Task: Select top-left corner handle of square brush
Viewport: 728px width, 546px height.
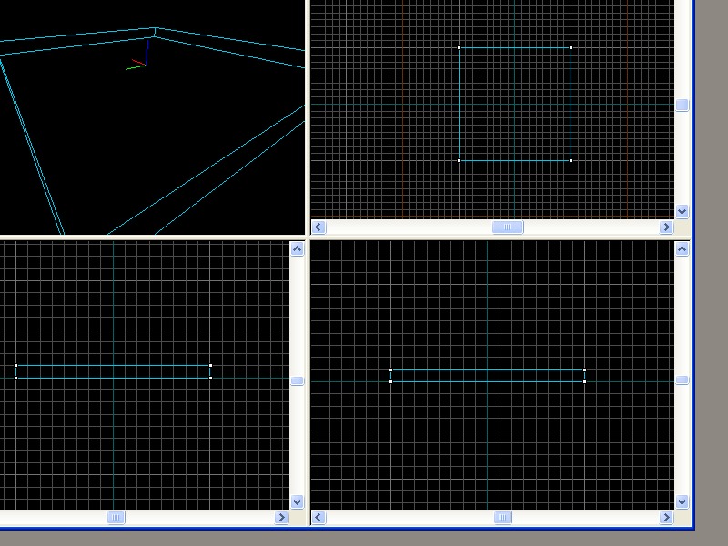Action: point(460,47)
